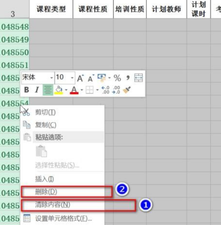Click the 计划教师 column header cell
221x225 pixels.
(167, 9)
